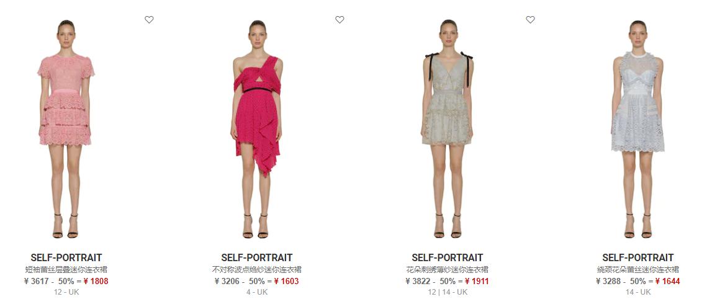This screenshot has height=299, width=702.
Task: Select the light blue halter lace dress image
Action: (x=638, y=129)
